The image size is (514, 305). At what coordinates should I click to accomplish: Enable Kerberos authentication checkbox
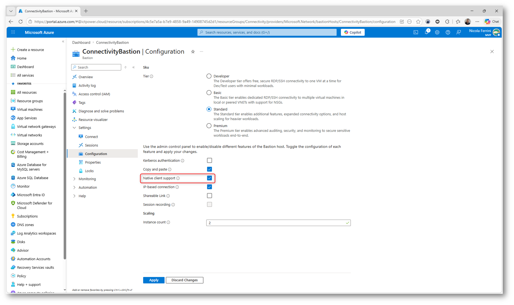(x=209, y=160)
